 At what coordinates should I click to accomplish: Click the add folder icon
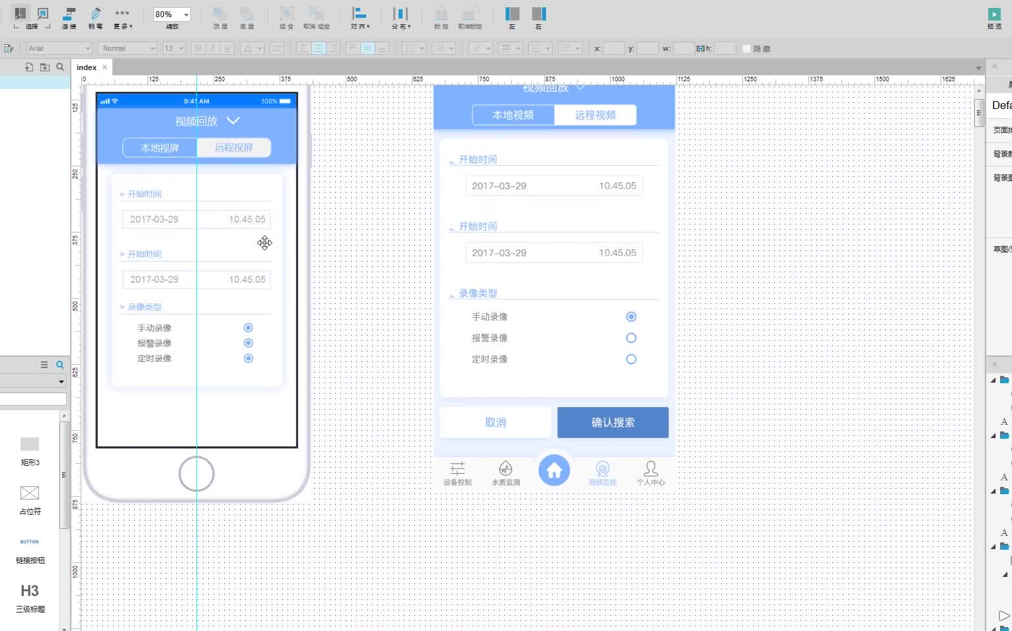coord(45,67)
